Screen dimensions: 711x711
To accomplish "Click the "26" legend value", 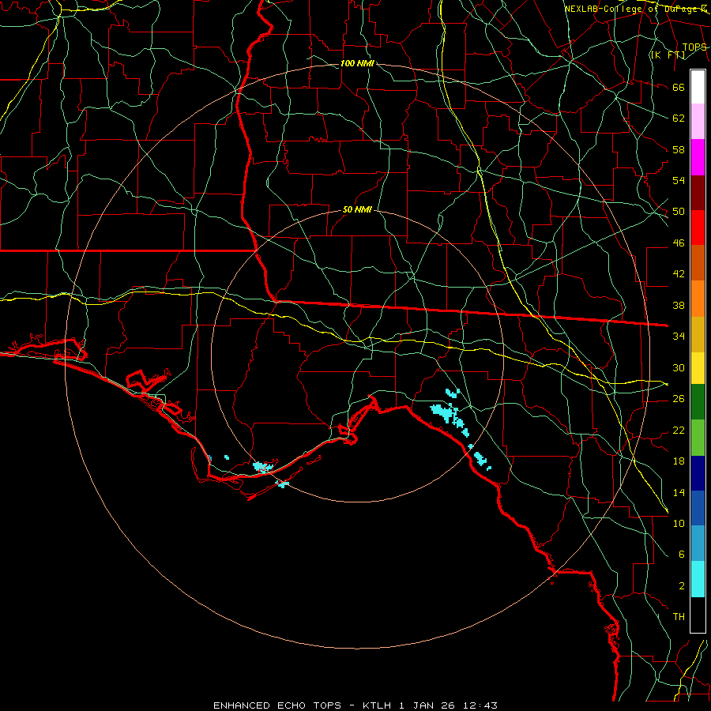I will click(x=679, y=399).
